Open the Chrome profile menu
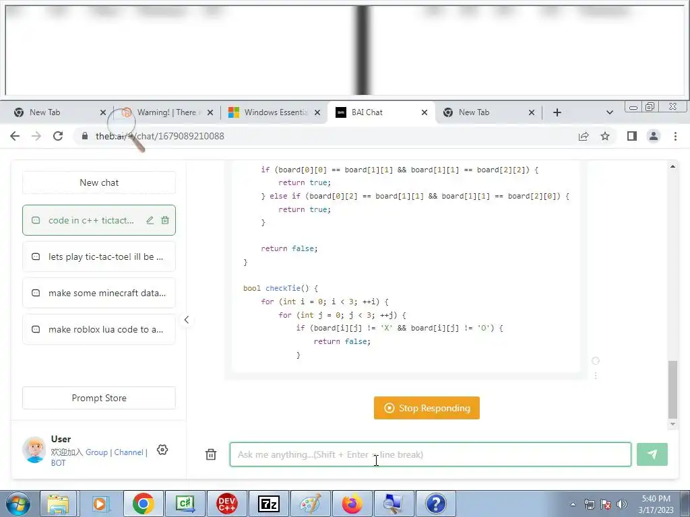 click(x=654, y=136)
